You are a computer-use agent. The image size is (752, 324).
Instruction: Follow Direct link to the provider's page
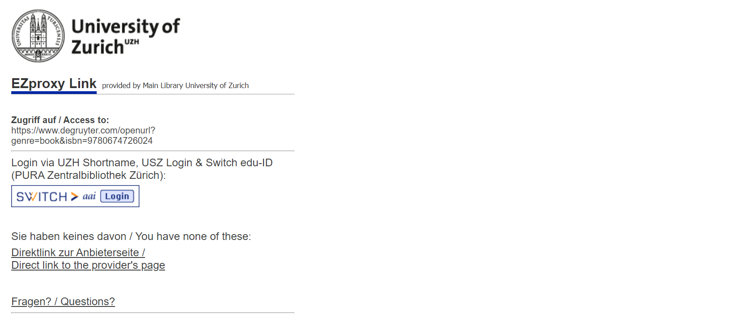click(88, 265)
